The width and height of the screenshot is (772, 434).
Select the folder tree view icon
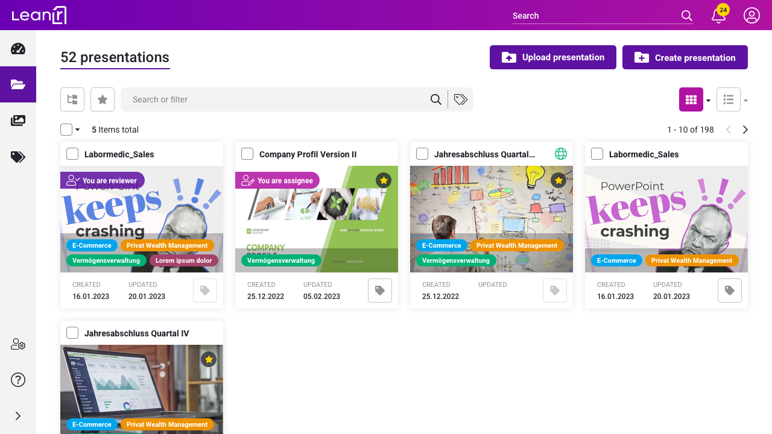pos(72,99)
